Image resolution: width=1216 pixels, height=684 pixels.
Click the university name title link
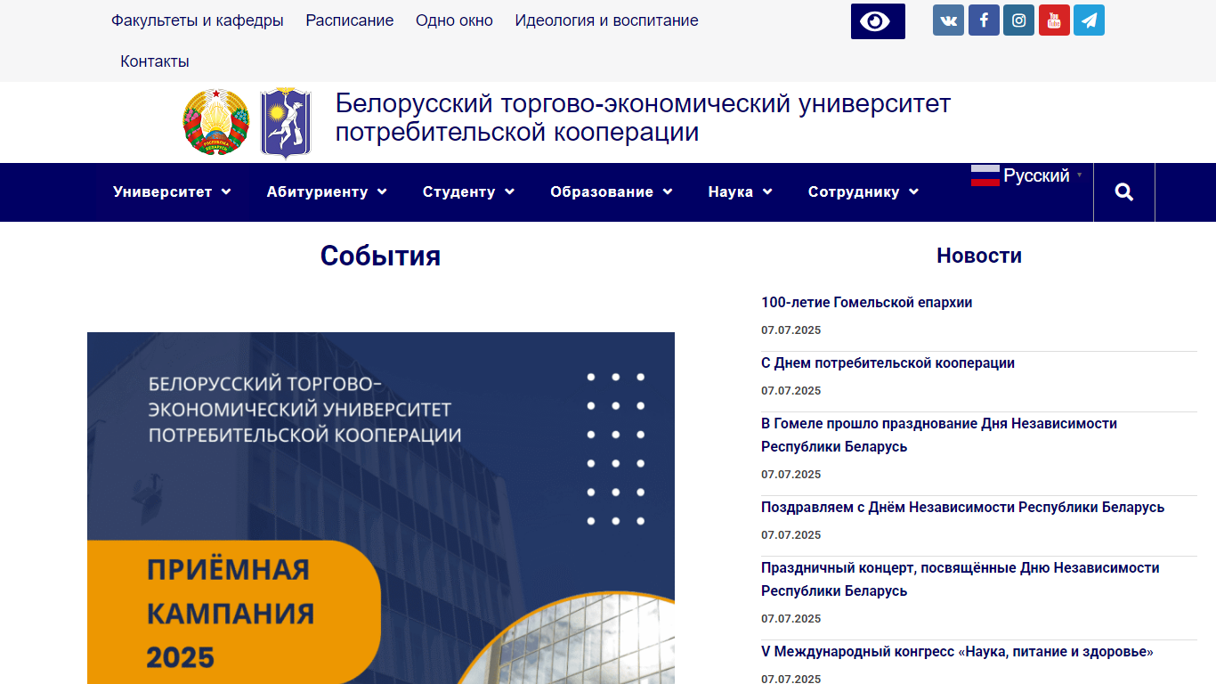click(643, 118)
